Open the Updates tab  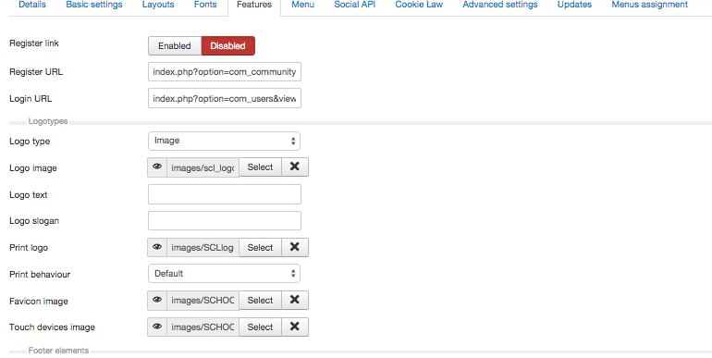click(574, 5)
